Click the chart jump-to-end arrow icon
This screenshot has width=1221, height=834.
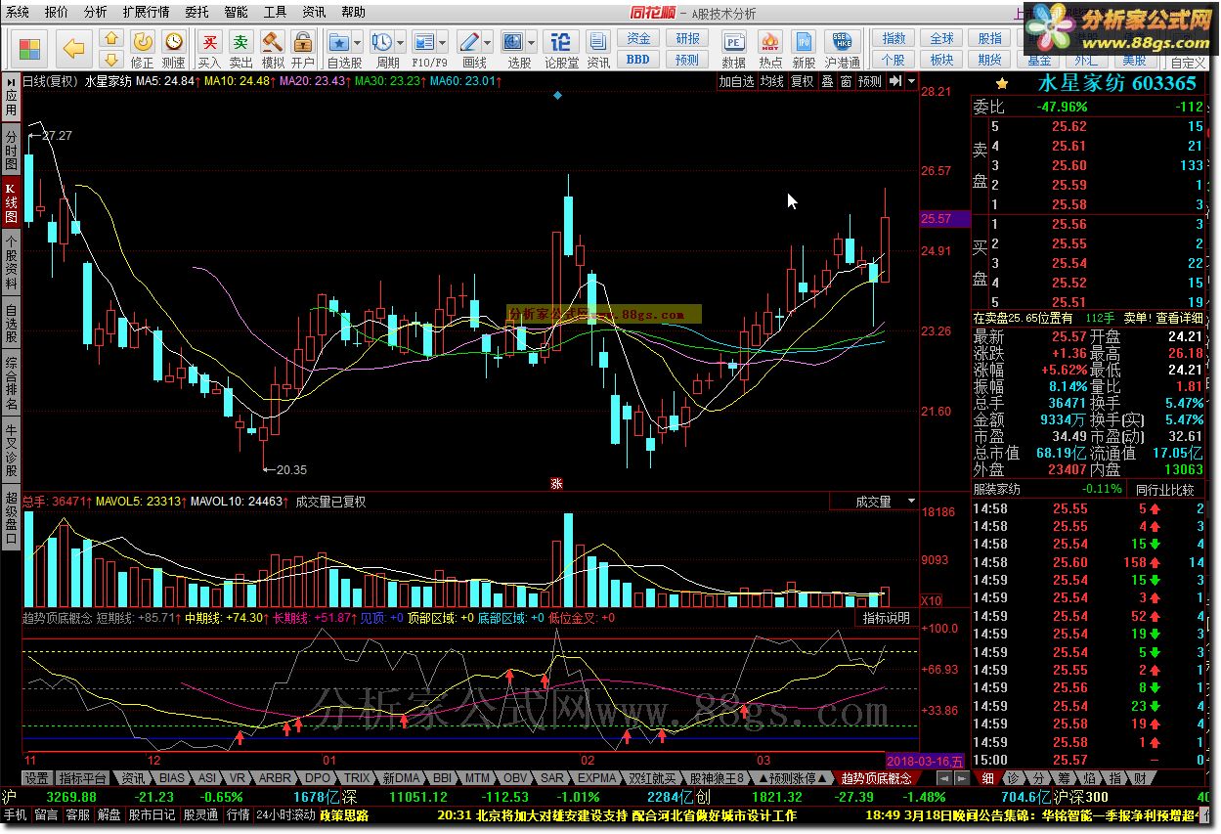coord(894,82)
